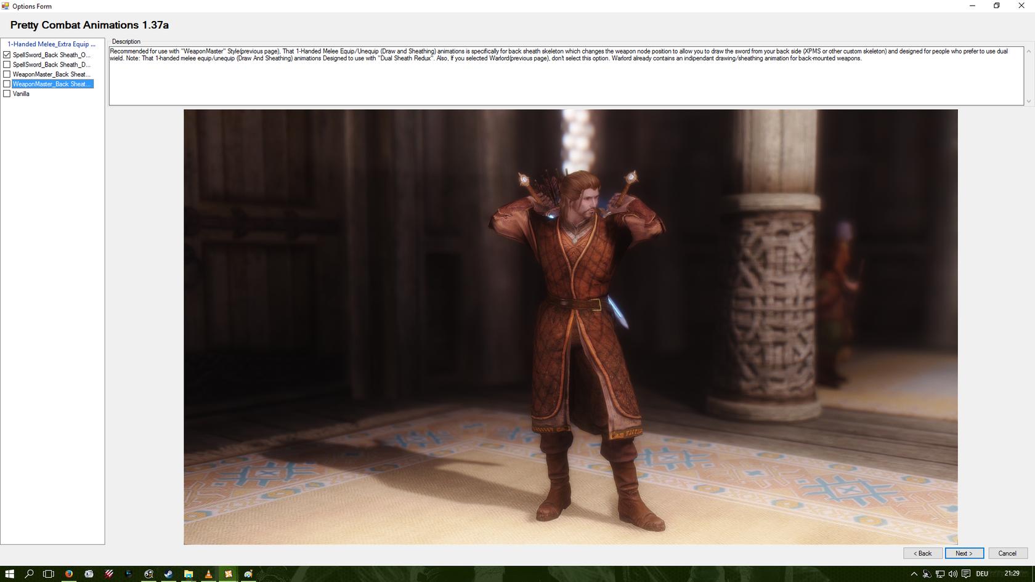Close the Options Form window
The height and width of the screenshot is (582, 1035).
tap(1021, 6)
